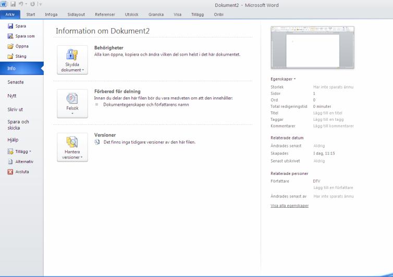
Task: Open Alternativ options dialog
Action: point(20,162)
